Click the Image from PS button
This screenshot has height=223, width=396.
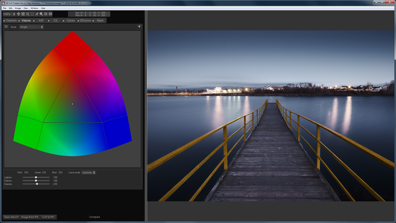(x=30, y=217)
